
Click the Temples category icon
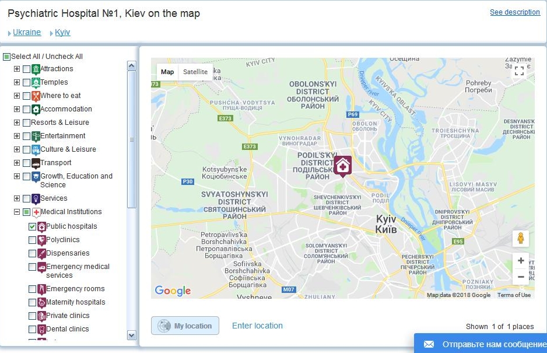point(37,82)
